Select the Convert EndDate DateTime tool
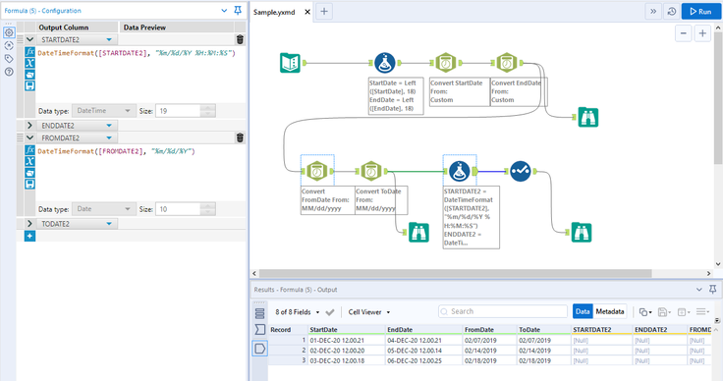Screen dimensions: 723x381 [x=506, y=63]
